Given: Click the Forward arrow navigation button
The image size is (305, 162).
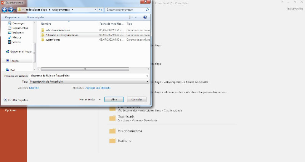Looking at the screenshot, I should click(11, 10).
